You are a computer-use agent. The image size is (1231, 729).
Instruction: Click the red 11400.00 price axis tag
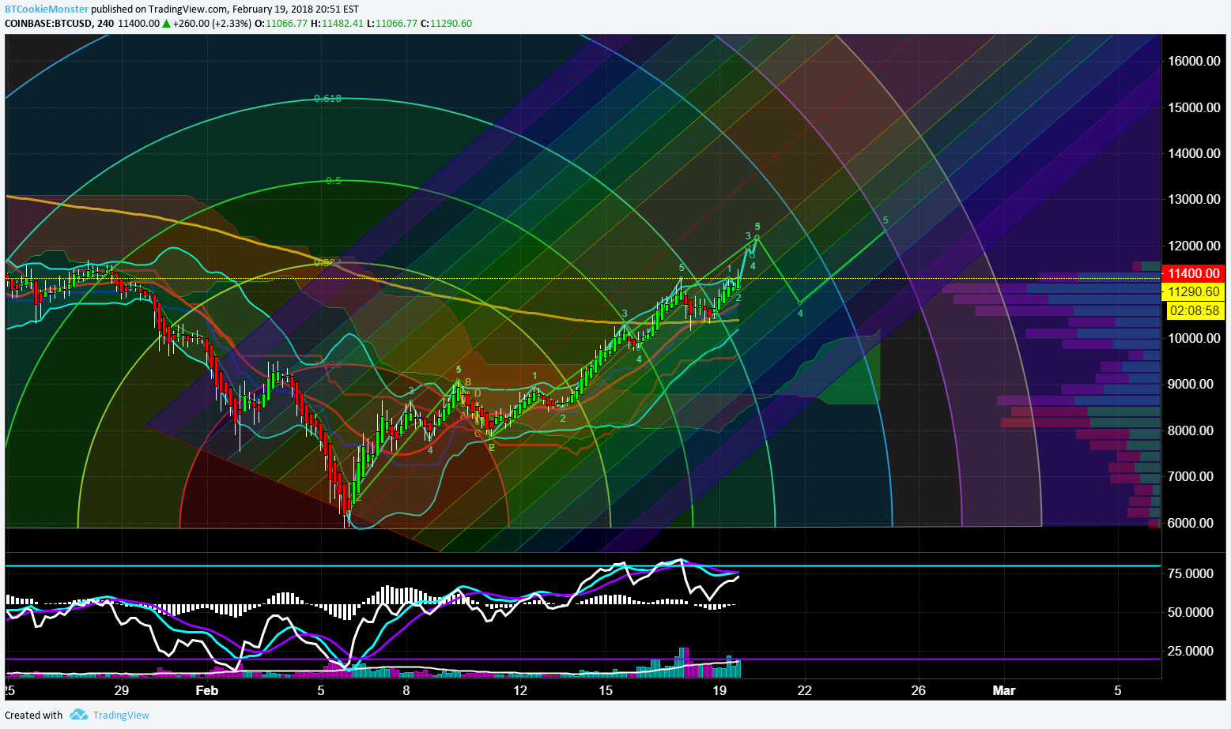click(x=1194, y=273)
